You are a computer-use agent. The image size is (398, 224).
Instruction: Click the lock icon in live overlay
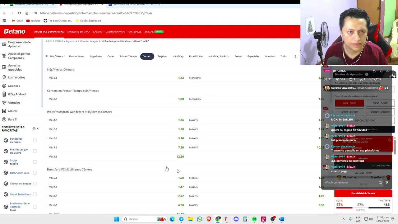pos(374,71)
